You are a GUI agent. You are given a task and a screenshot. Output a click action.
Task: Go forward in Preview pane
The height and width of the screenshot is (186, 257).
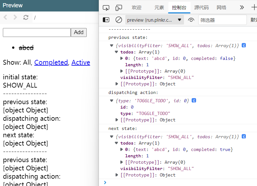coord(15,17)
